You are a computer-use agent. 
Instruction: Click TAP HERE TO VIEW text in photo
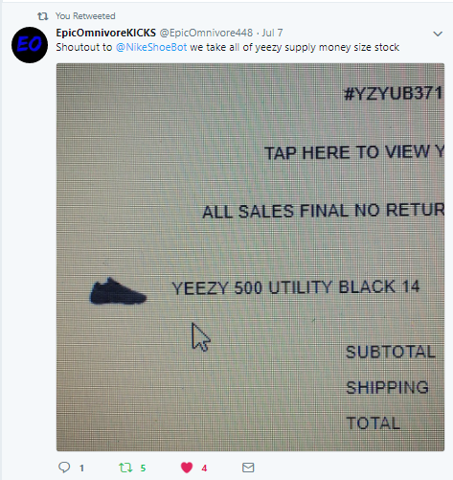pyautogui.click(x=347, y=152)
